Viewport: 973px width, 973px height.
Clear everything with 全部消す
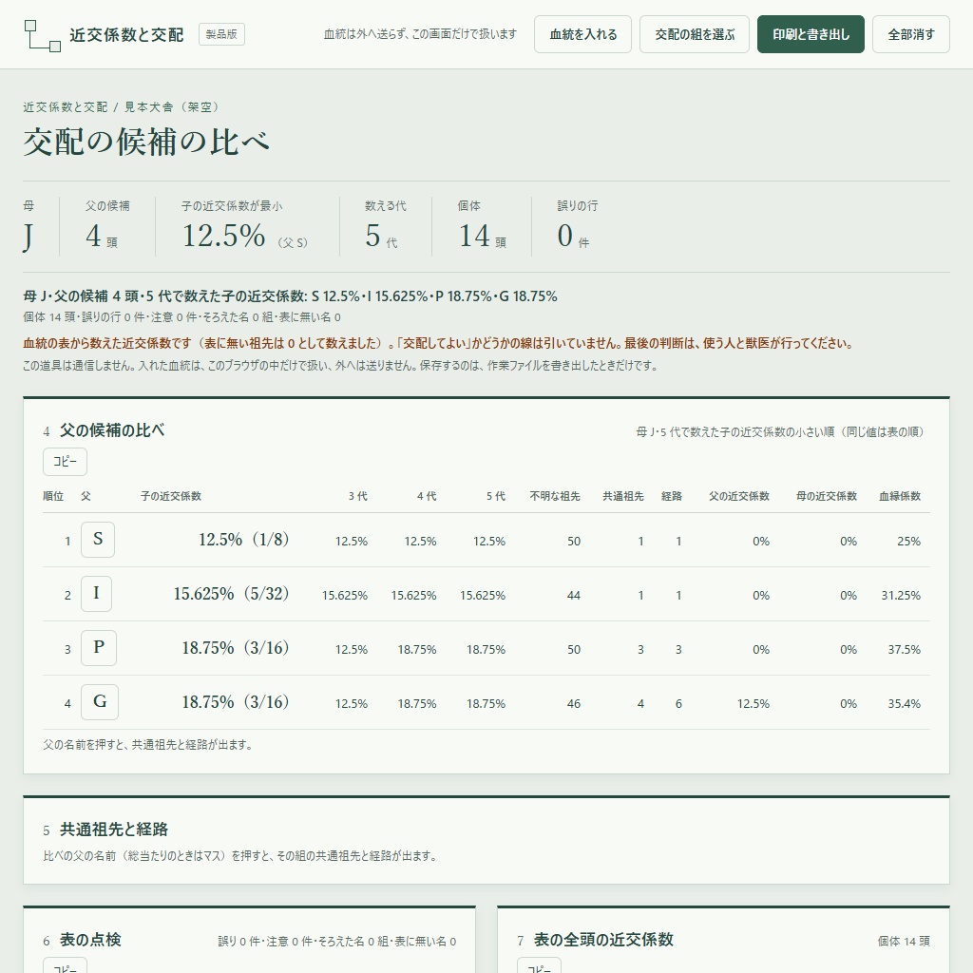point(910,34)
